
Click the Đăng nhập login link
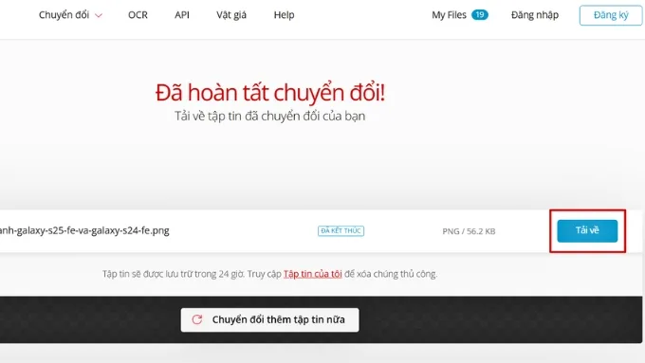[x=535, y=15]
